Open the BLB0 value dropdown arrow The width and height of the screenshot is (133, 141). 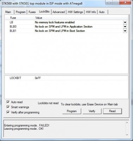pyautogui.click(x=125, y=27)
